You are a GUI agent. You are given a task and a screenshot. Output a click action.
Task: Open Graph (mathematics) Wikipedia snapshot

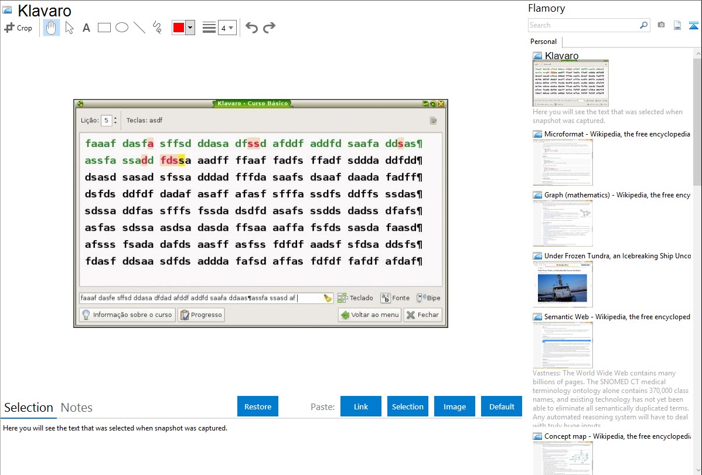(617, 195)
